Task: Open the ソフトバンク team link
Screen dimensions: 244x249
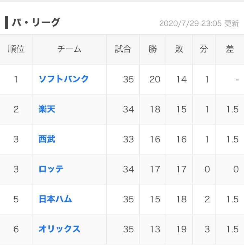Action: [x=63, y=79]
